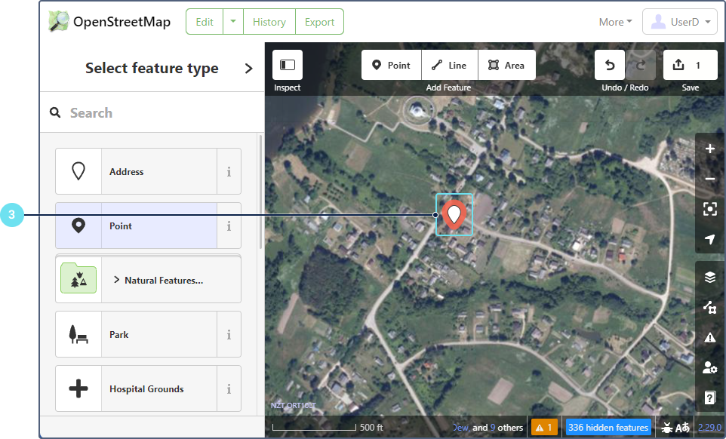The width and height of the screenshot is (726, 439).
Task: Toggle show my location arrow
Action: click(x=709, y=240)
